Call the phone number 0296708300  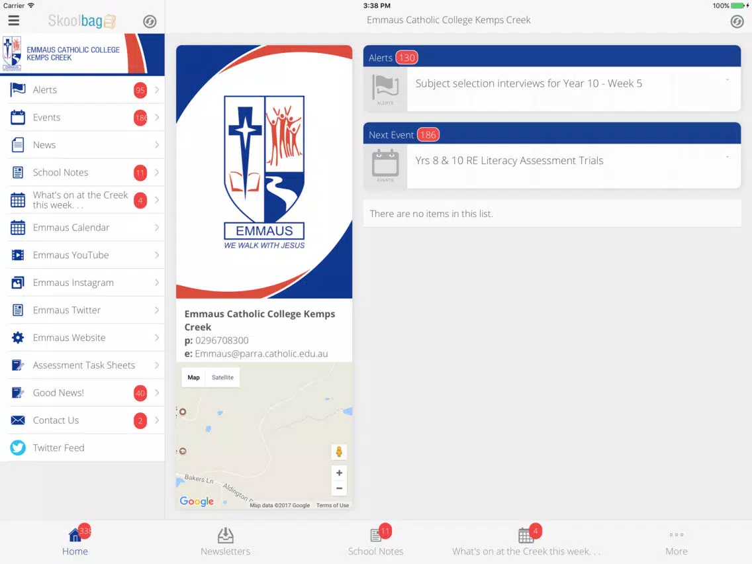(x=222, y=340)
